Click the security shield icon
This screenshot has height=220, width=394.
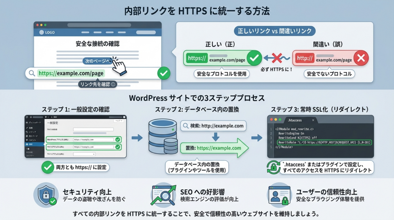45,195
